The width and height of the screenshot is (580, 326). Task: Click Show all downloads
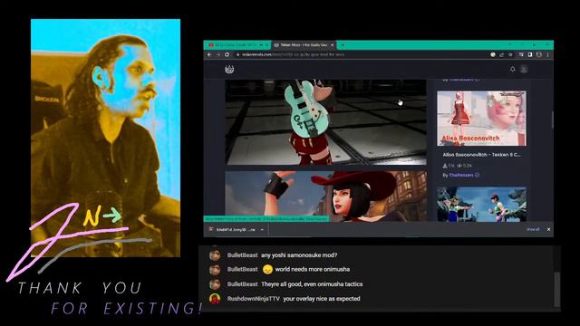[533, 229]
